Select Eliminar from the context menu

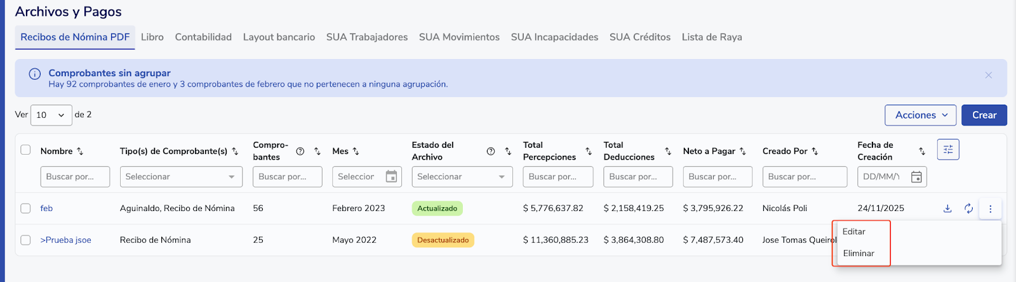point(859,253)
